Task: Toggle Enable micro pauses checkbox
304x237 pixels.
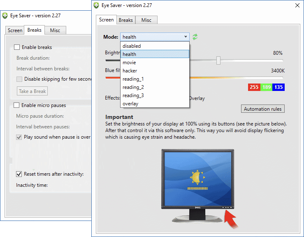Action: coord(17,105)
